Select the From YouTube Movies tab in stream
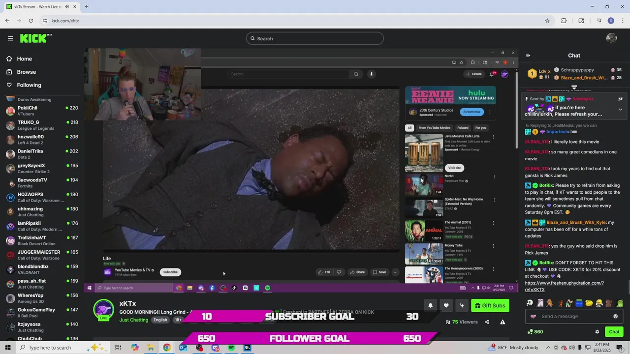 (434, 128)
